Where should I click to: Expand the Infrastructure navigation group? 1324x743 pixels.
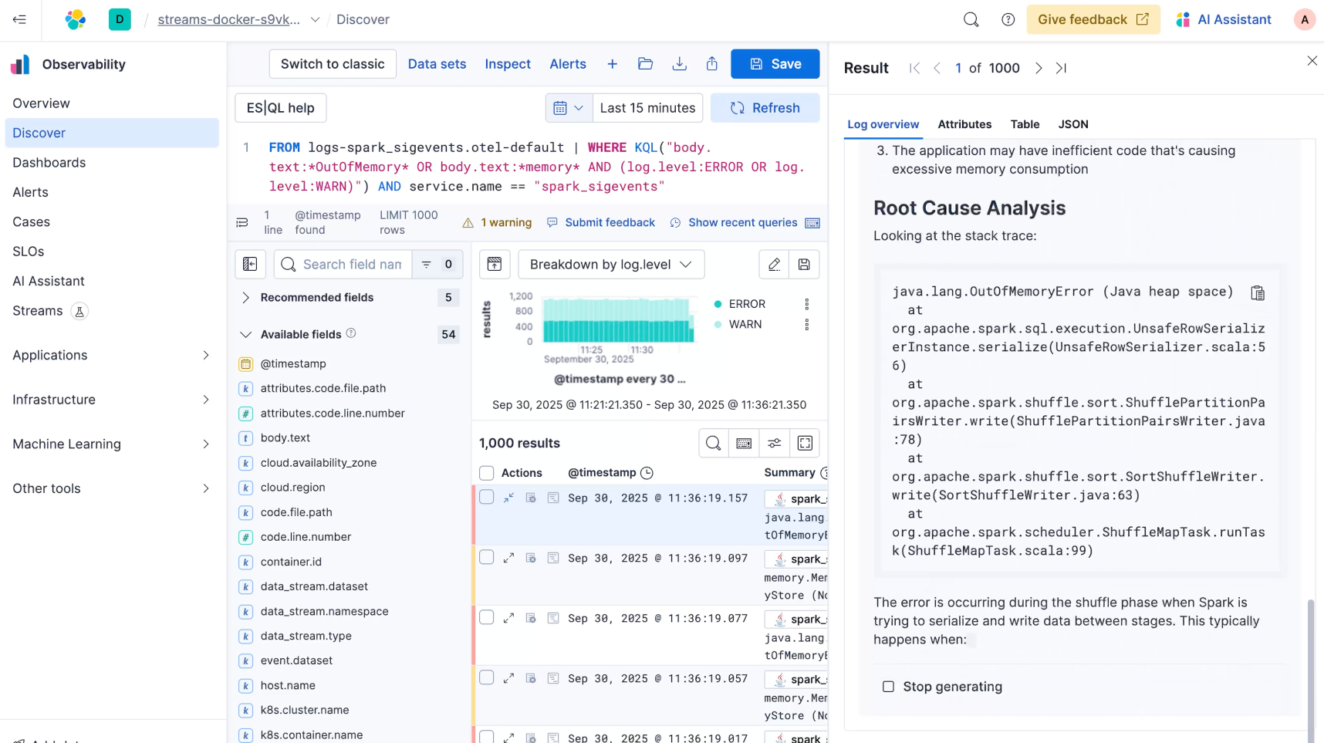click(x=111, y=400)
